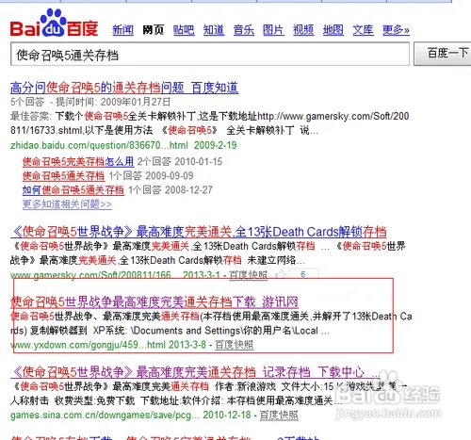Go to the 视频 tab

coord(303,30)
